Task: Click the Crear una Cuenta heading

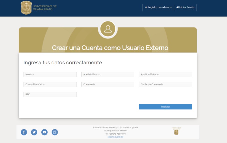Action: [110, 48]
